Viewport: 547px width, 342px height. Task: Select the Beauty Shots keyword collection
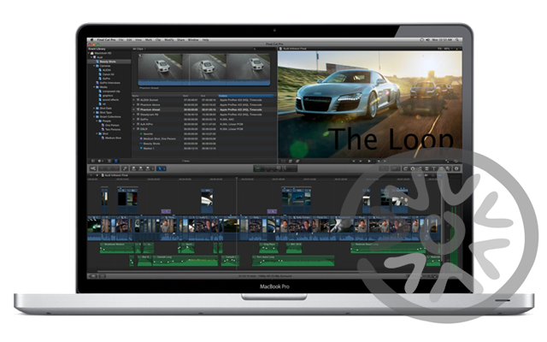[109, 62]
